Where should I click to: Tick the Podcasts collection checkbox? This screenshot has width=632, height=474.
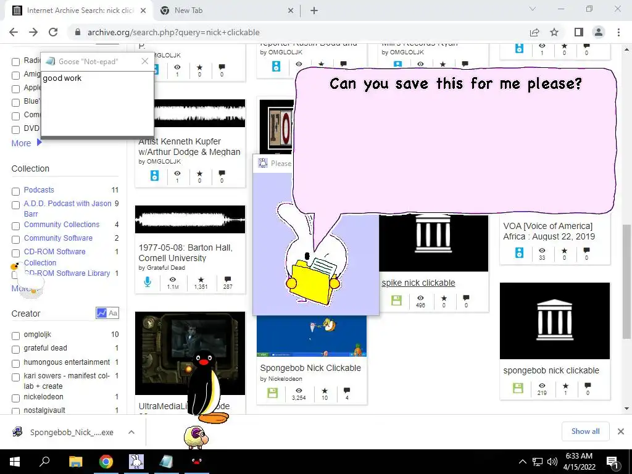pyautogui.click(x=15, y=191)
